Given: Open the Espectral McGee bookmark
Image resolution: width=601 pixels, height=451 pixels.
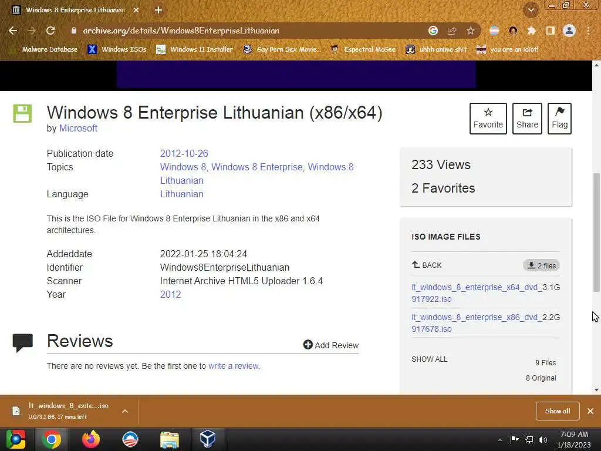Looking at the screenshot, I should click(x=363, y=49).
